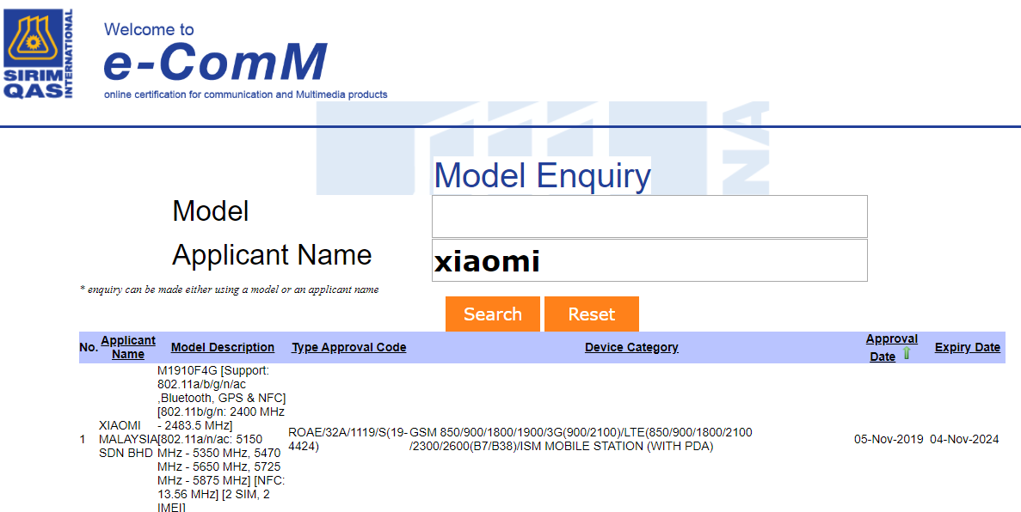Click the SIRIM QAS International logo
Viewport: 1021px width, 512px height.
coord(39,54)
